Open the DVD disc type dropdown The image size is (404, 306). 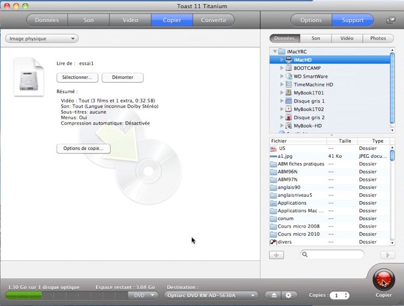coord(144,296)
